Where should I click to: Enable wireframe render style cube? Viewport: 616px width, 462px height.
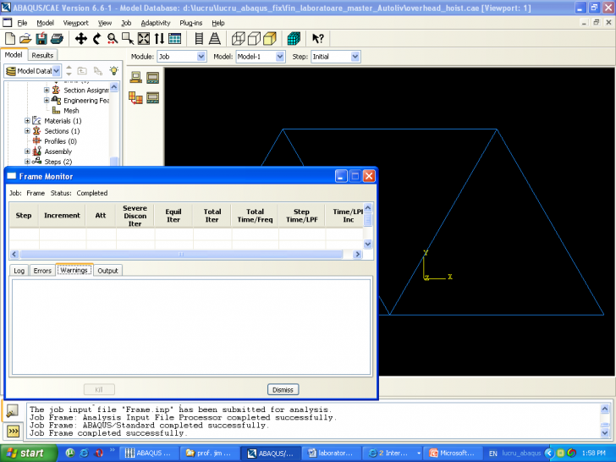[239, 39]
